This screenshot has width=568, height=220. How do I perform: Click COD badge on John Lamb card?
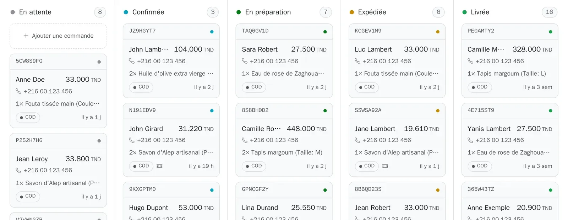141,87
